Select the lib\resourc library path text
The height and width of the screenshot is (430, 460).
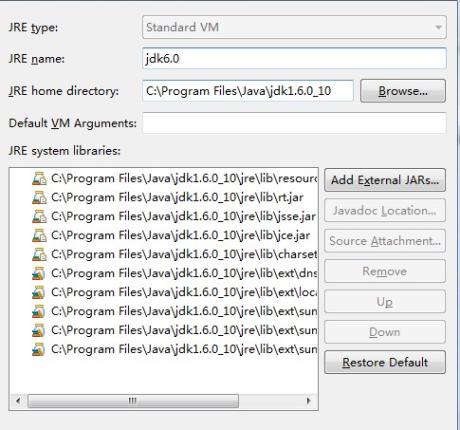(184, 178)
